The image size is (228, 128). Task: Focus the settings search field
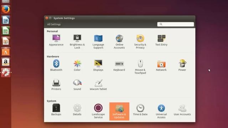[x=176, y=24]
